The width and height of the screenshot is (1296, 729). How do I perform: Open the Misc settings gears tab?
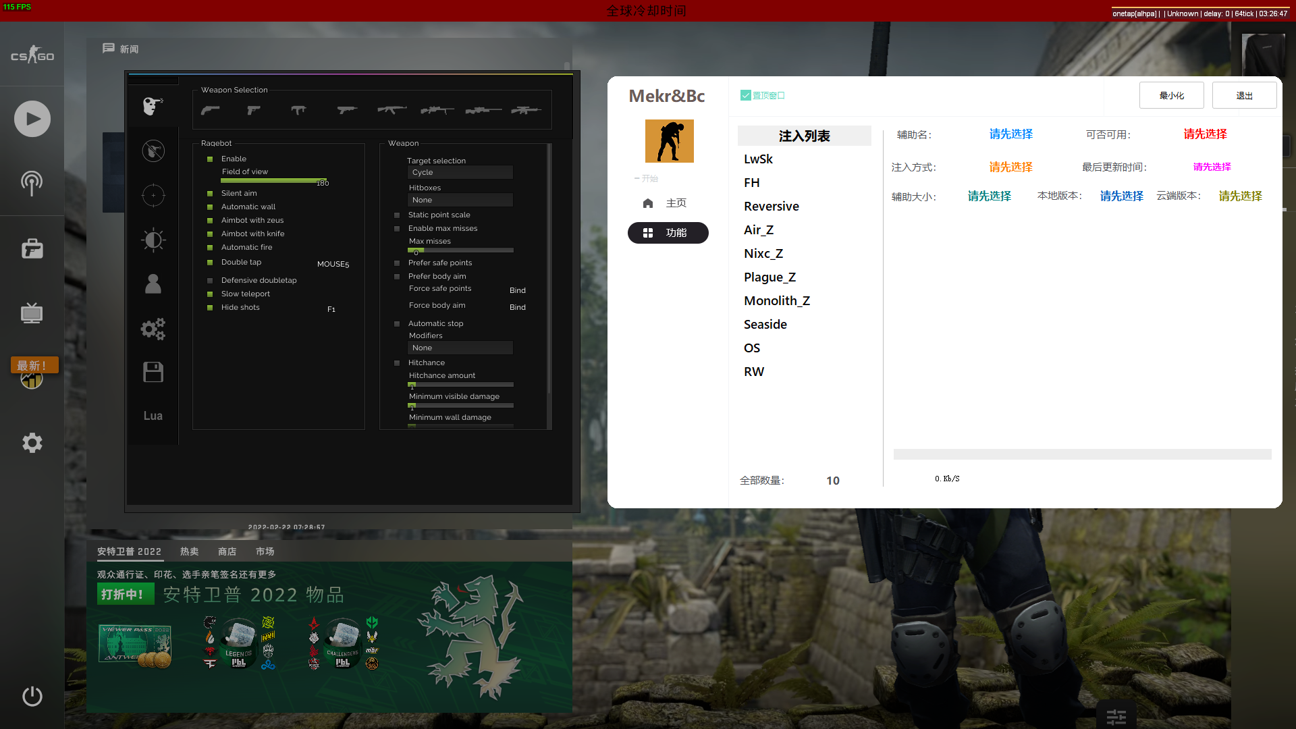(153, 329)
